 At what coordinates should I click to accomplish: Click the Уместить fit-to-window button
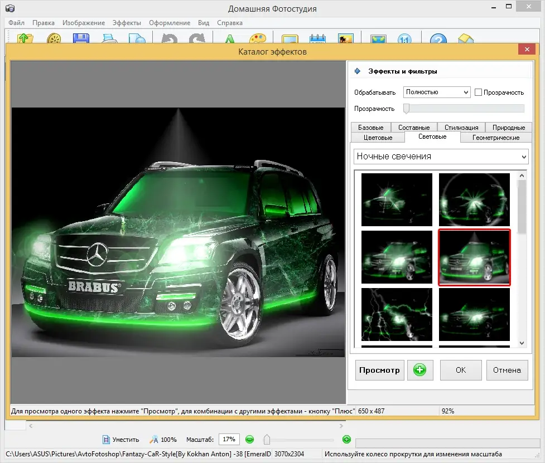click(x=120, y=440)
